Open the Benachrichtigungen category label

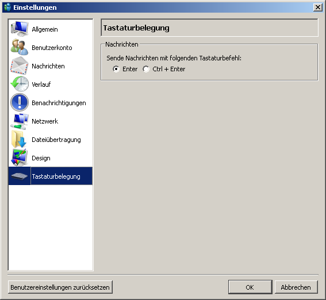tap(59, 103)
